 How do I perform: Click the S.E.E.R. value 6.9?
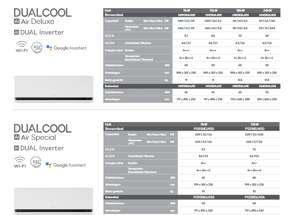click(267, 36)
